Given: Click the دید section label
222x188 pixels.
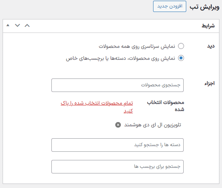Looking at the screenshot, I should [x=211, y=46].
